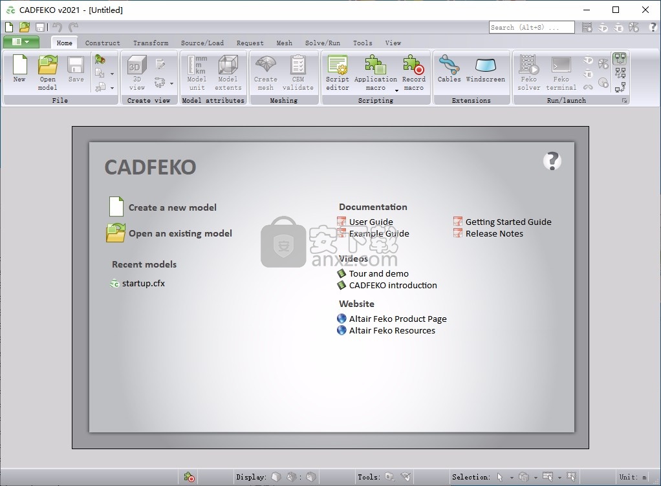Click the solver abacus icon beside the search box
Screen dimensions: 661x486
[587, 27]
